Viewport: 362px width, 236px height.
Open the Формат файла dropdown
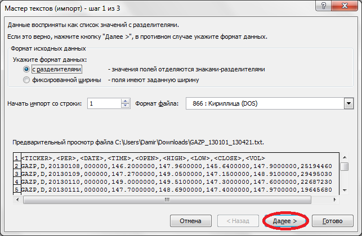[348, 103]
